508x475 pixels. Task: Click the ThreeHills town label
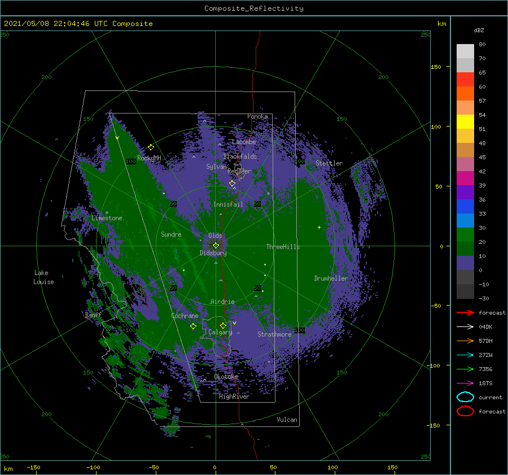pos(283,247)
